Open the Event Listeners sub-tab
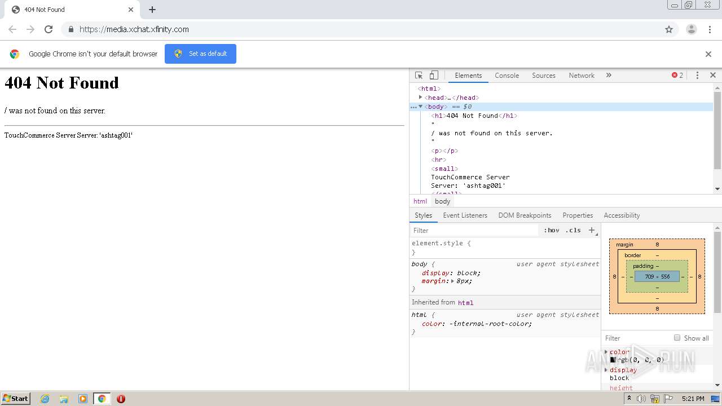The height and width of the screenshot is (406, 722). pos(465,215)
